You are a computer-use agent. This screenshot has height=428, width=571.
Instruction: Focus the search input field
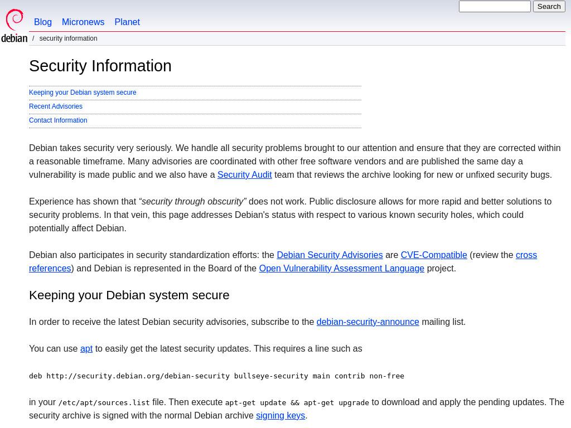point(495,7)
